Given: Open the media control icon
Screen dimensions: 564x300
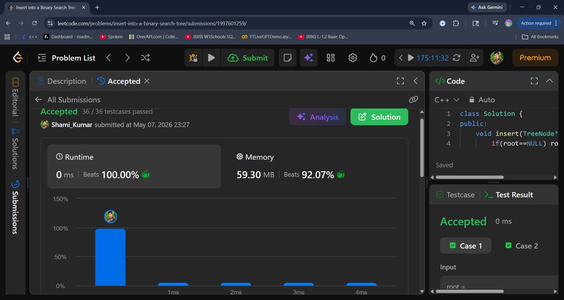Looking at the screenshot, I should [495, 23].
